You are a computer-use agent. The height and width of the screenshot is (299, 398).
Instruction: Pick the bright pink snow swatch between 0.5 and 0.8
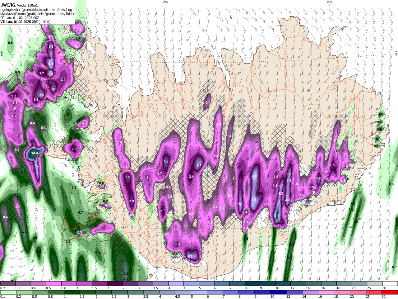[x=53, y=284]
